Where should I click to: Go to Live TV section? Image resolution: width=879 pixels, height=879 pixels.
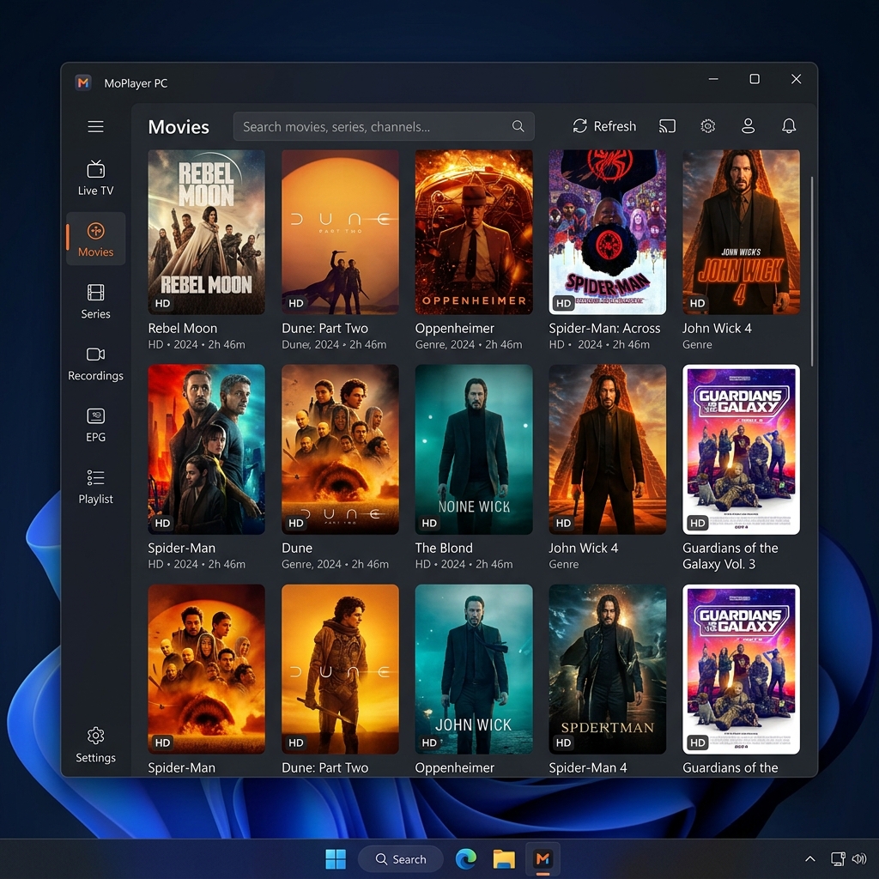coord(95,179)
